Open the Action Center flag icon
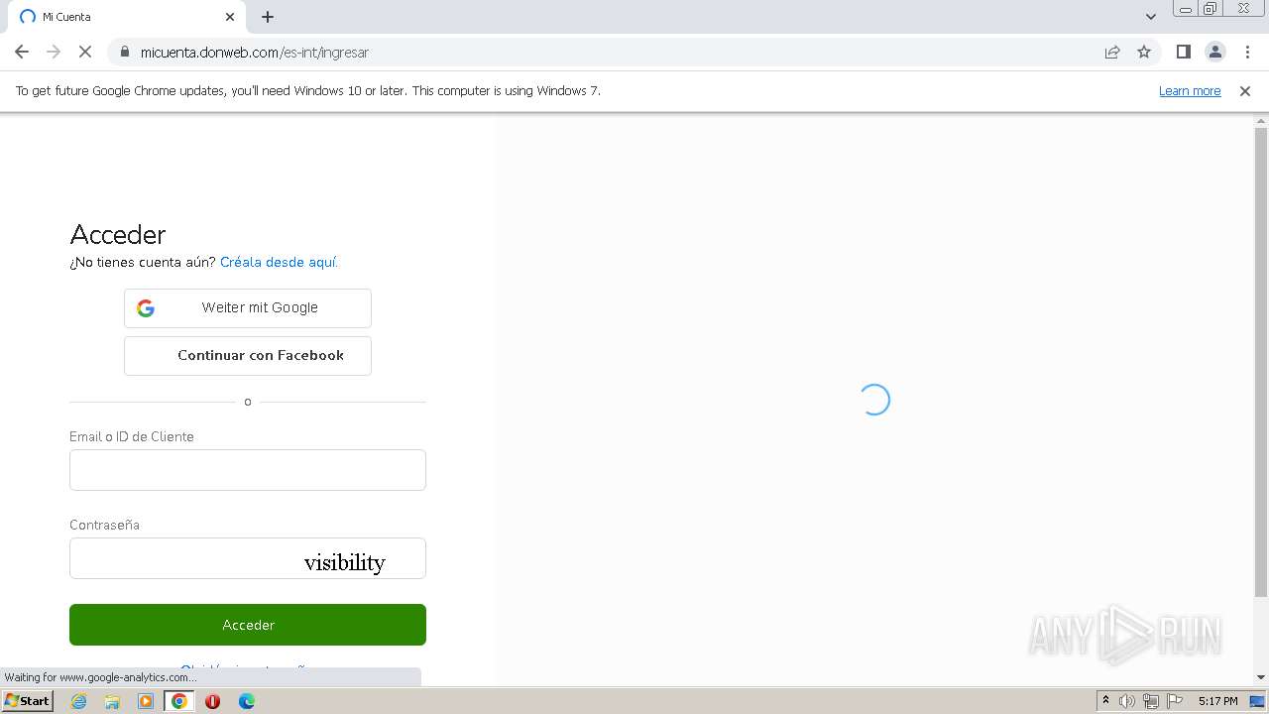The width and height of the screenshot is (1269, 714). coord(1175,701)
